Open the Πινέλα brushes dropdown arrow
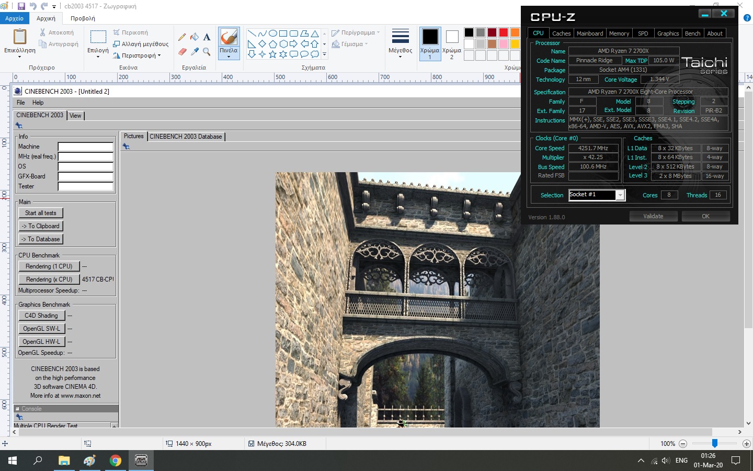Viewport: 753px width, 471px height. coord(229,57)
